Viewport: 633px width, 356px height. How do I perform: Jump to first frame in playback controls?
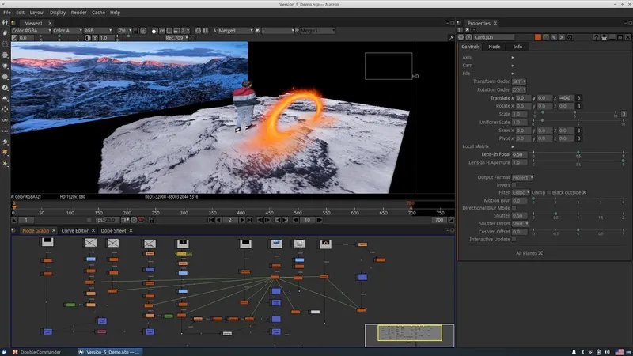pyautogui.click(x=212, y=219)
